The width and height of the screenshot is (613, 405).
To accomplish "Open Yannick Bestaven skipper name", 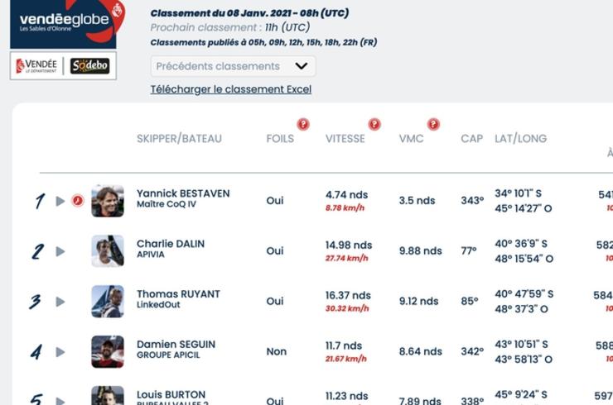I will pos(183,193).
